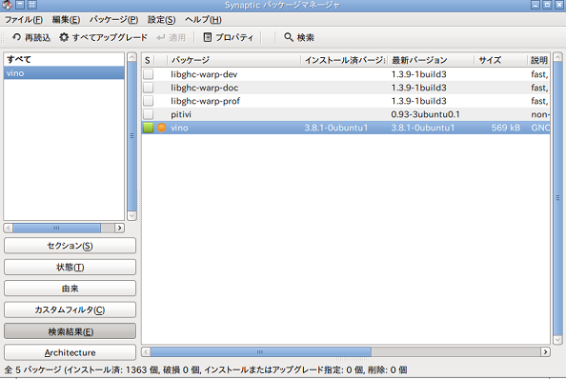Click the 由来 filter button
This screenshot has width=566, height=379.
pyautogui.click(x=70, y=289)
